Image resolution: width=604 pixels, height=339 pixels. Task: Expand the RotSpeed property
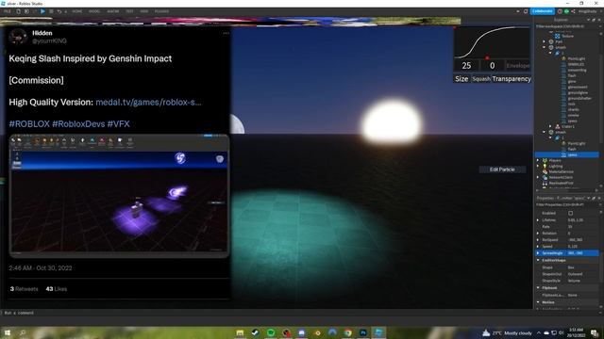[x=538, y=240]
